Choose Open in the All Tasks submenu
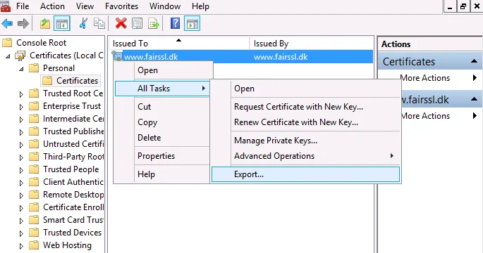This screenshot has width=483, height=253. click(305, 89)
